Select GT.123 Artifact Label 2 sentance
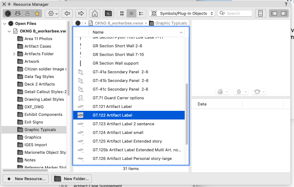This screenshot has width=294, height=187. (x=123, y=124)
